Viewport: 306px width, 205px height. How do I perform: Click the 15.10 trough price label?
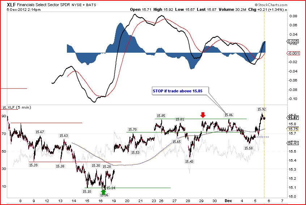click(x=87, y=192)
